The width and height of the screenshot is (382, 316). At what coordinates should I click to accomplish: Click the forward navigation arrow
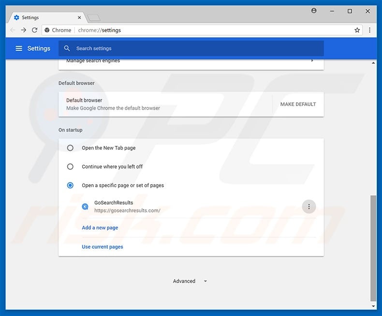pyautogui.click(x=24, y=30)
